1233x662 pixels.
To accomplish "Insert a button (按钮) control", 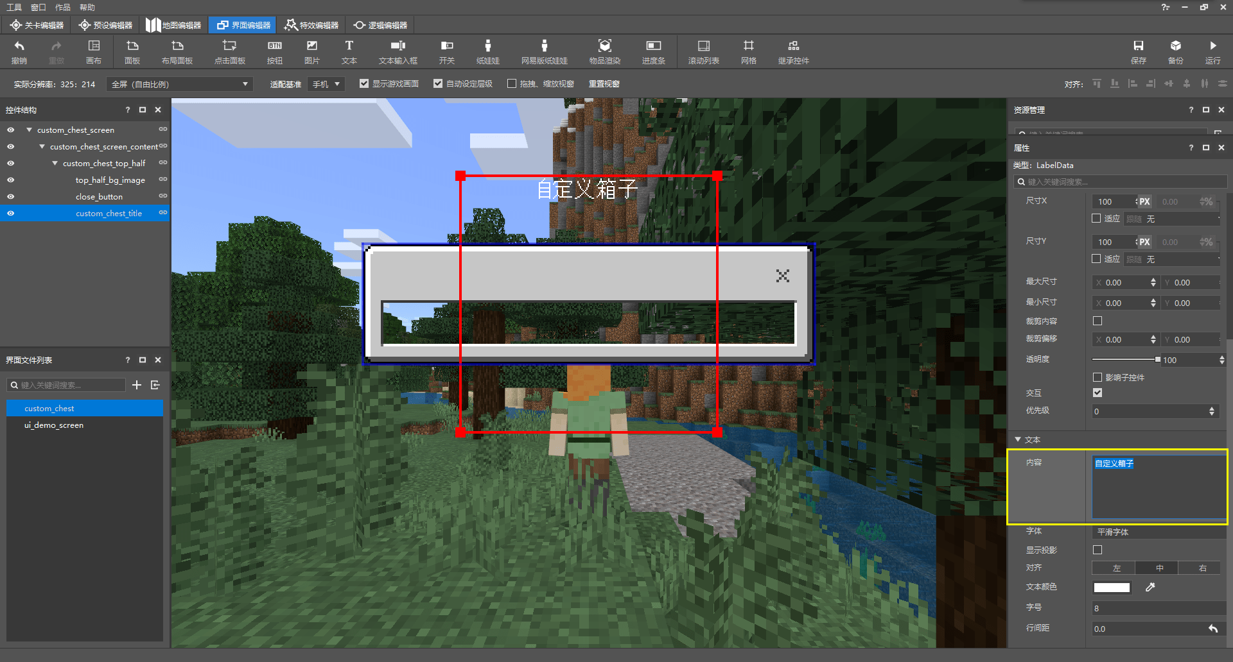I will (275, 51).
